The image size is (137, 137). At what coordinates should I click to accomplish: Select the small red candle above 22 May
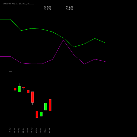coord(24,87)
